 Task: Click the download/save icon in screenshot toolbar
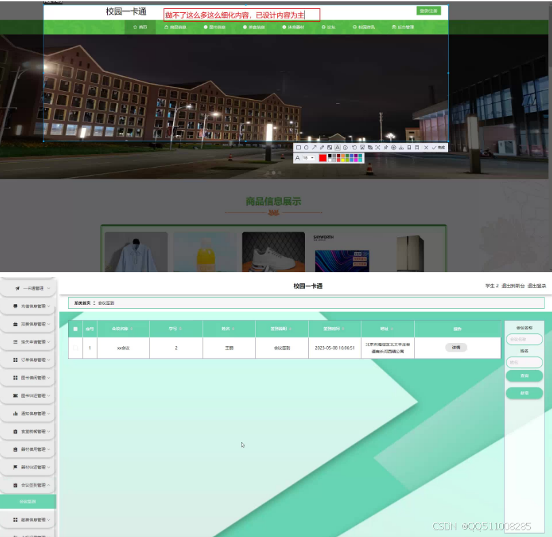[x=401, y=147]
